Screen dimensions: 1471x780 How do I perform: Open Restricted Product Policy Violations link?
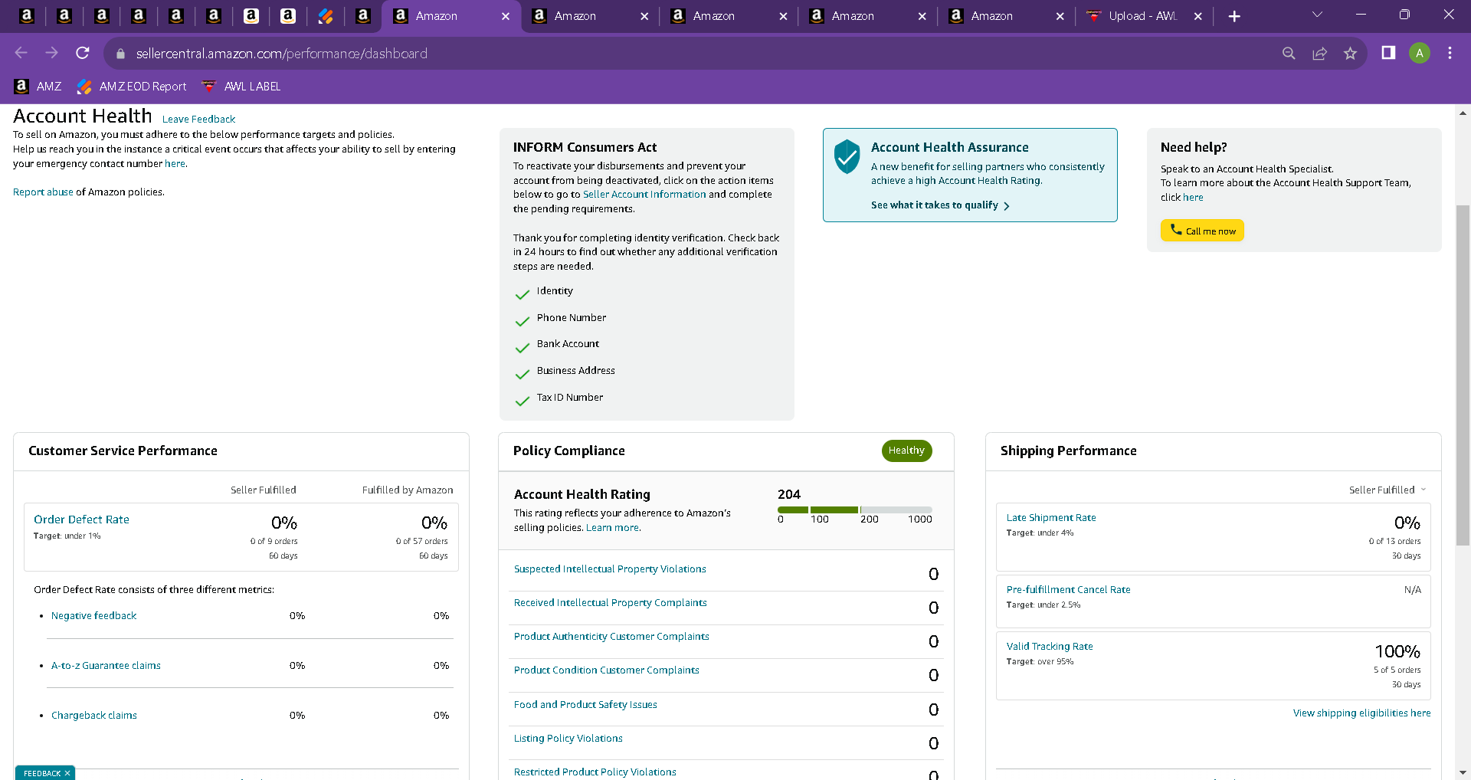pyautogui.click(x=595, y=772)
